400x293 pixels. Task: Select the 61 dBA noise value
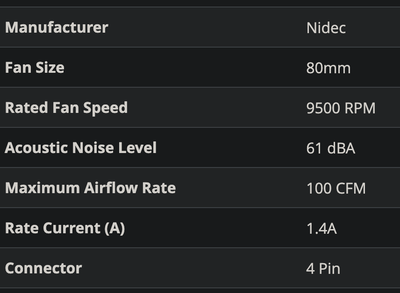tap(330, 148)
